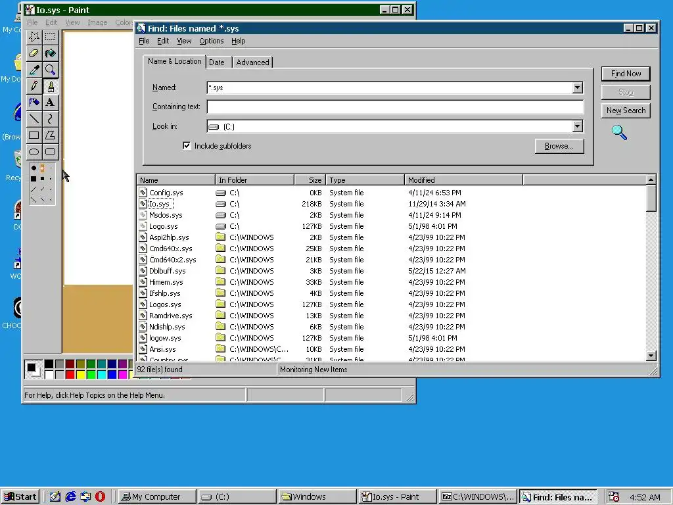Sort results by the Type column header

(x=365, y=180)
